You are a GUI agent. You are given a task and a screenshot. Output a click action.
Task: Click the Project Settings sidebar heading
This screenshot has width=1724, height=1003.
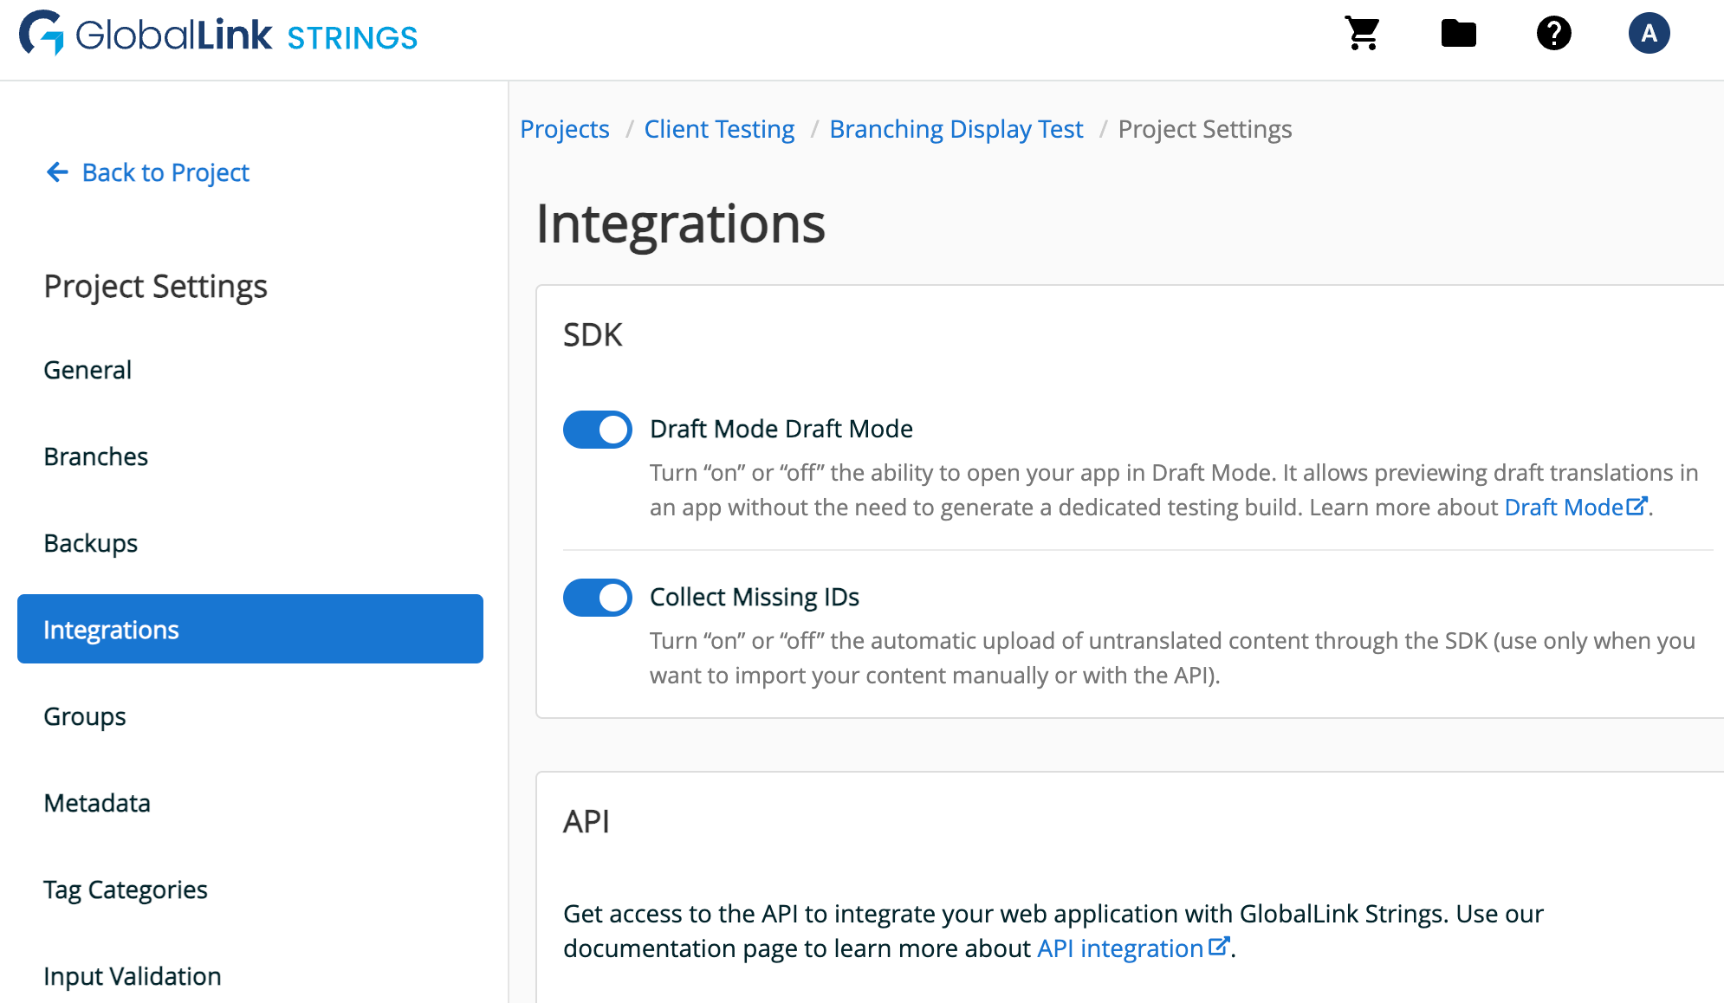156,287
